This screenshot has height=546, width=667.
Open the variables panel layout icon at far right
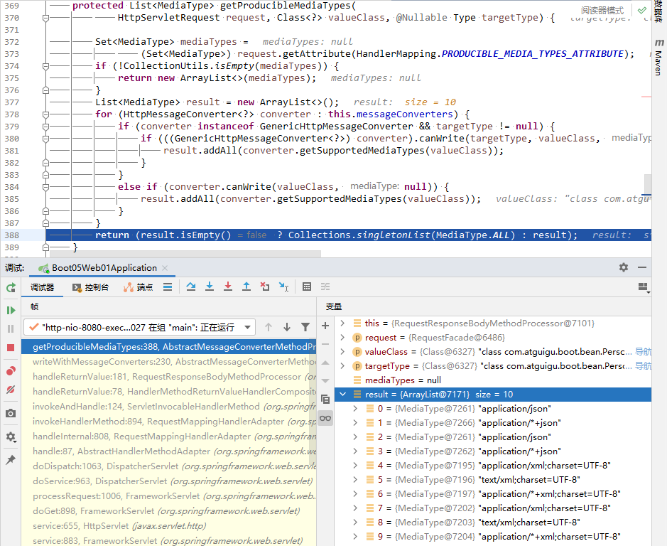tap(644, 287)
